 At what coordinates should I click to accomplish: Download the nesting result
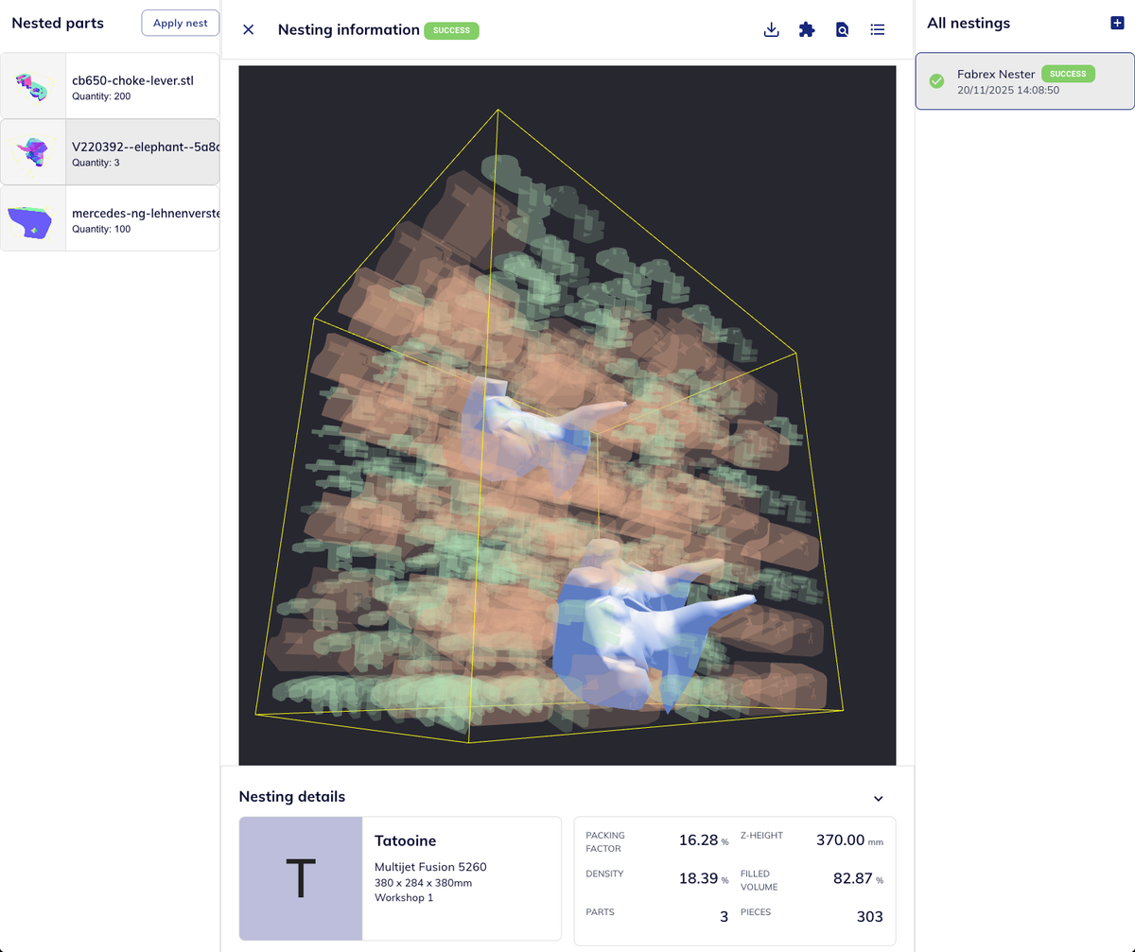tap(771, 29)
